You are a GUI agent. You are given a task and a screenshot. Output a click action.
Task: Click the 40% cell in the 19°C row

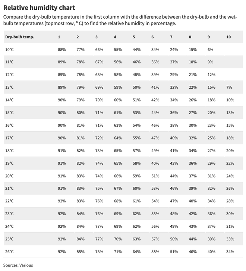(155, 163)
